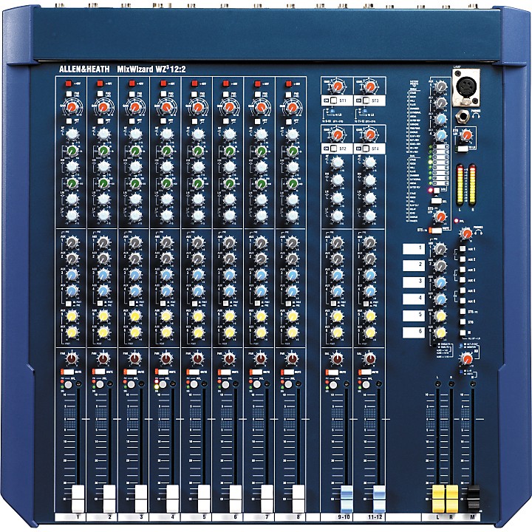The width and height of the screenshot is (532, 532).
Task: Click the orange ST5/FX level knob
Action: (x=440, y=216)
